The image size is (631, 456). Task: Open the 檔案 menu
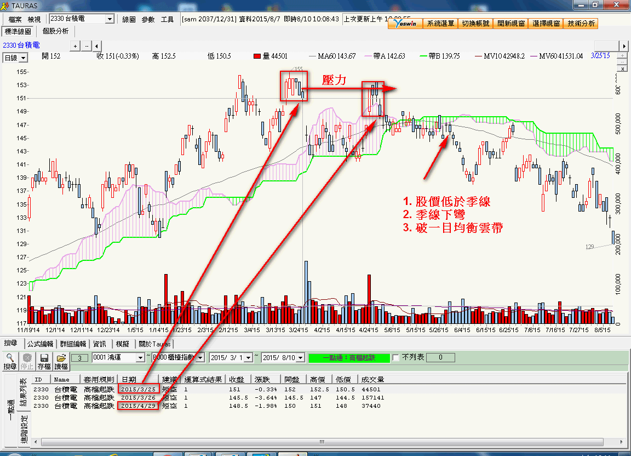[15, 19]
